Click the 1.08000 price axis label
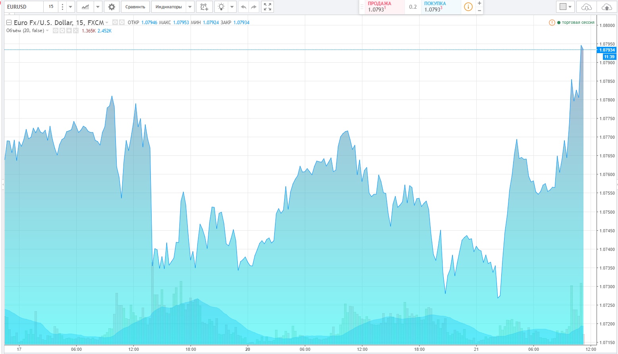 [607, 25]
